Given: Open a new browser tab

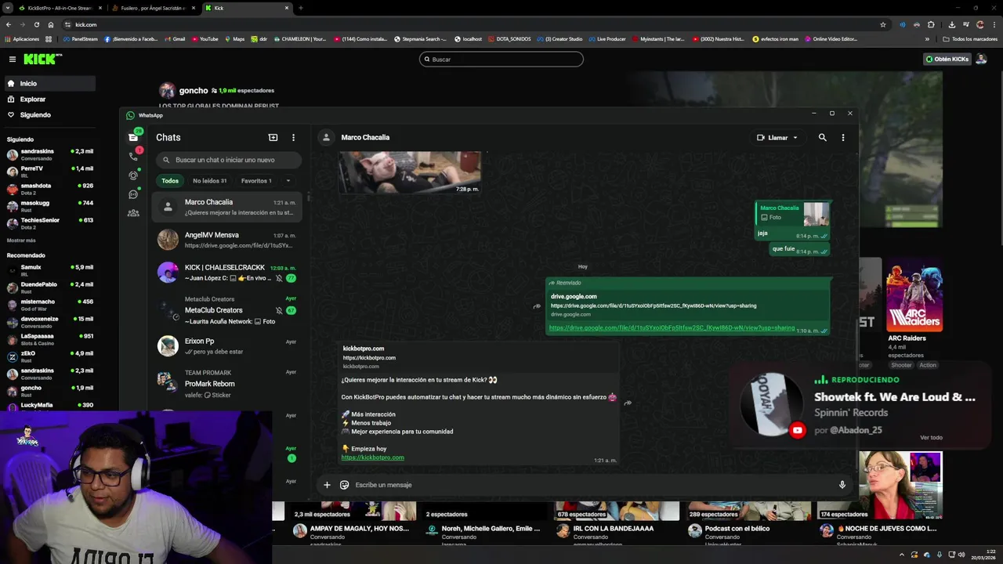Looking at the screenshot, I should tap(301, 8).
